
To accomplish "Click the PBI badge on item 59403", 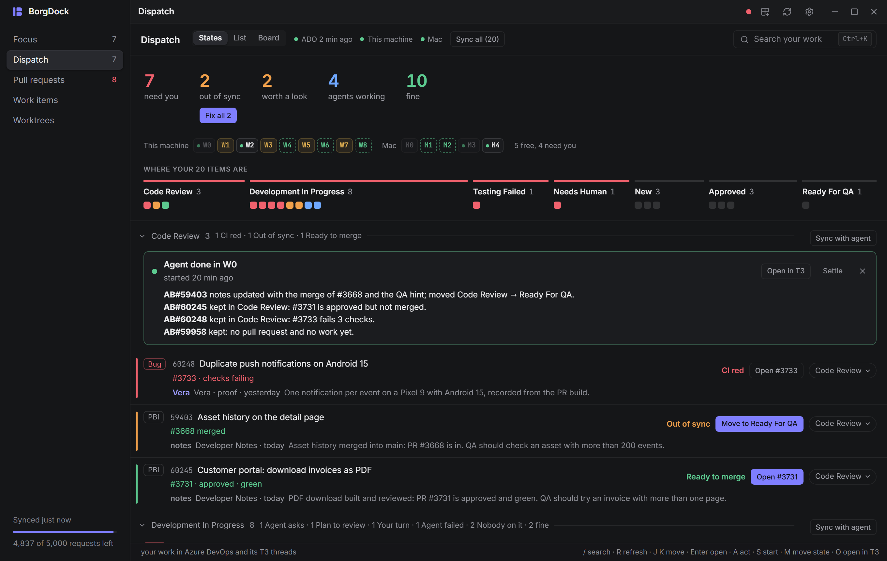I will tap(153, 417).
